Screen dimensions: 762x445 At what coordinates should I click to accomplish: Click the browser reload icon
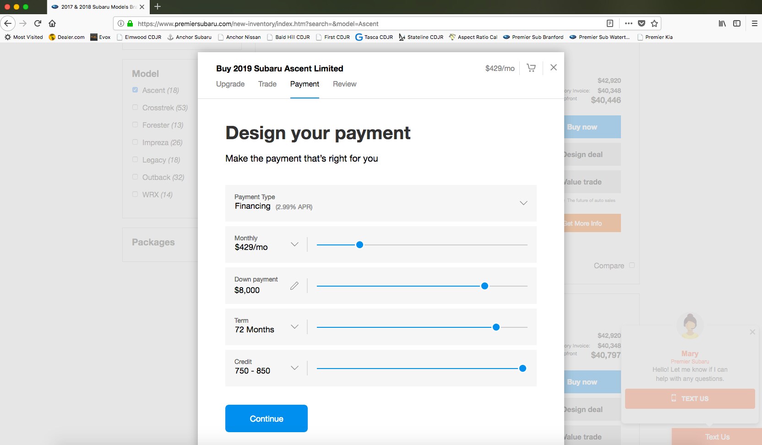click(x=38, y=23)
